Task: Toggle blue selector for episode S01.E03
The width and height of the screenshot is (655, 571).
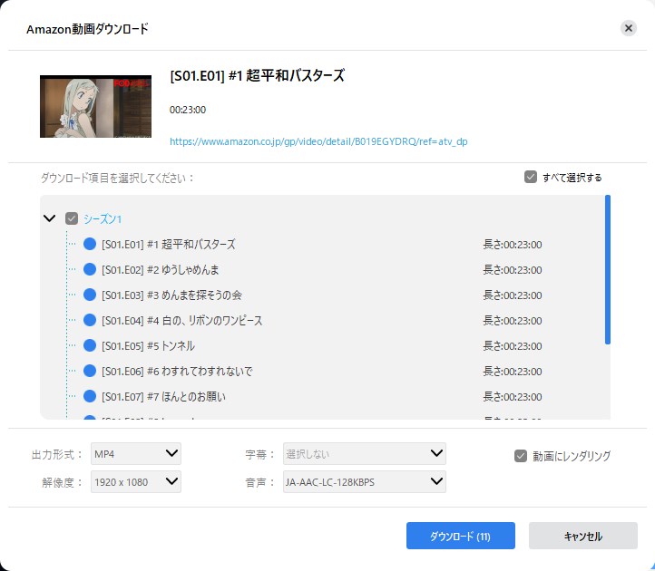Action: [90, 295]
